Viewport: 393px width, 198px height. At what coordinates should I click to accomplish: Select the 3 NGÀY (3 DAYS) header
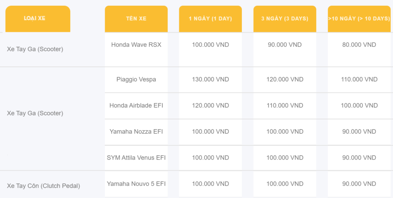285,18
